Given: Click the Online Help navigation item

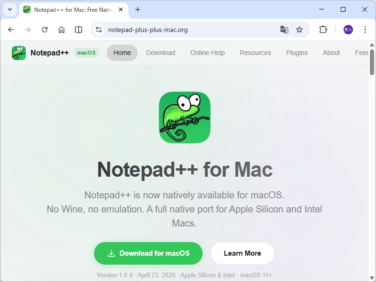Looking at the screenshot, I should pyautogui.click(x=207, y=53).
